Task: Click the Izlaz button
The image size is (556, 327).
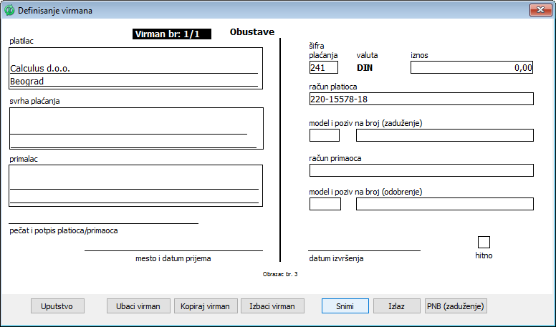Action: (396, 306)
